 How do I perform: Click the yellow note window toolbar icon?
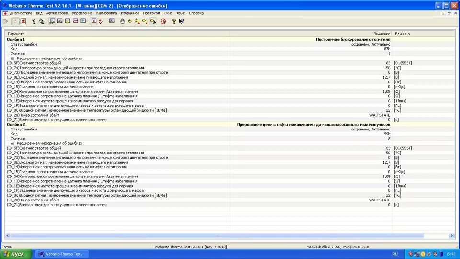pyautogui.click(x=68, y=21)
